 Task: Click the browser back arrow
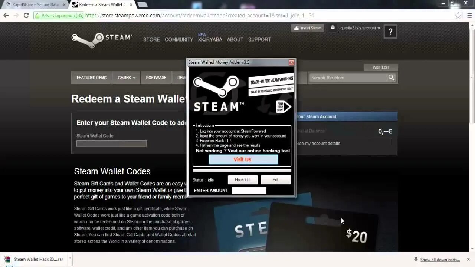(6, 16)
